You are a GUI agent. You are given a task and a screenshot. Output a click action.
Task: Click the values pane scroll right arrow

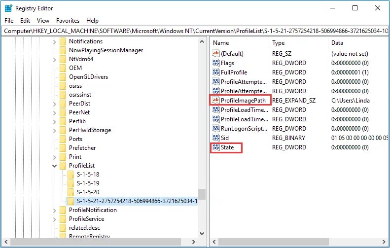tap(384, 242)
